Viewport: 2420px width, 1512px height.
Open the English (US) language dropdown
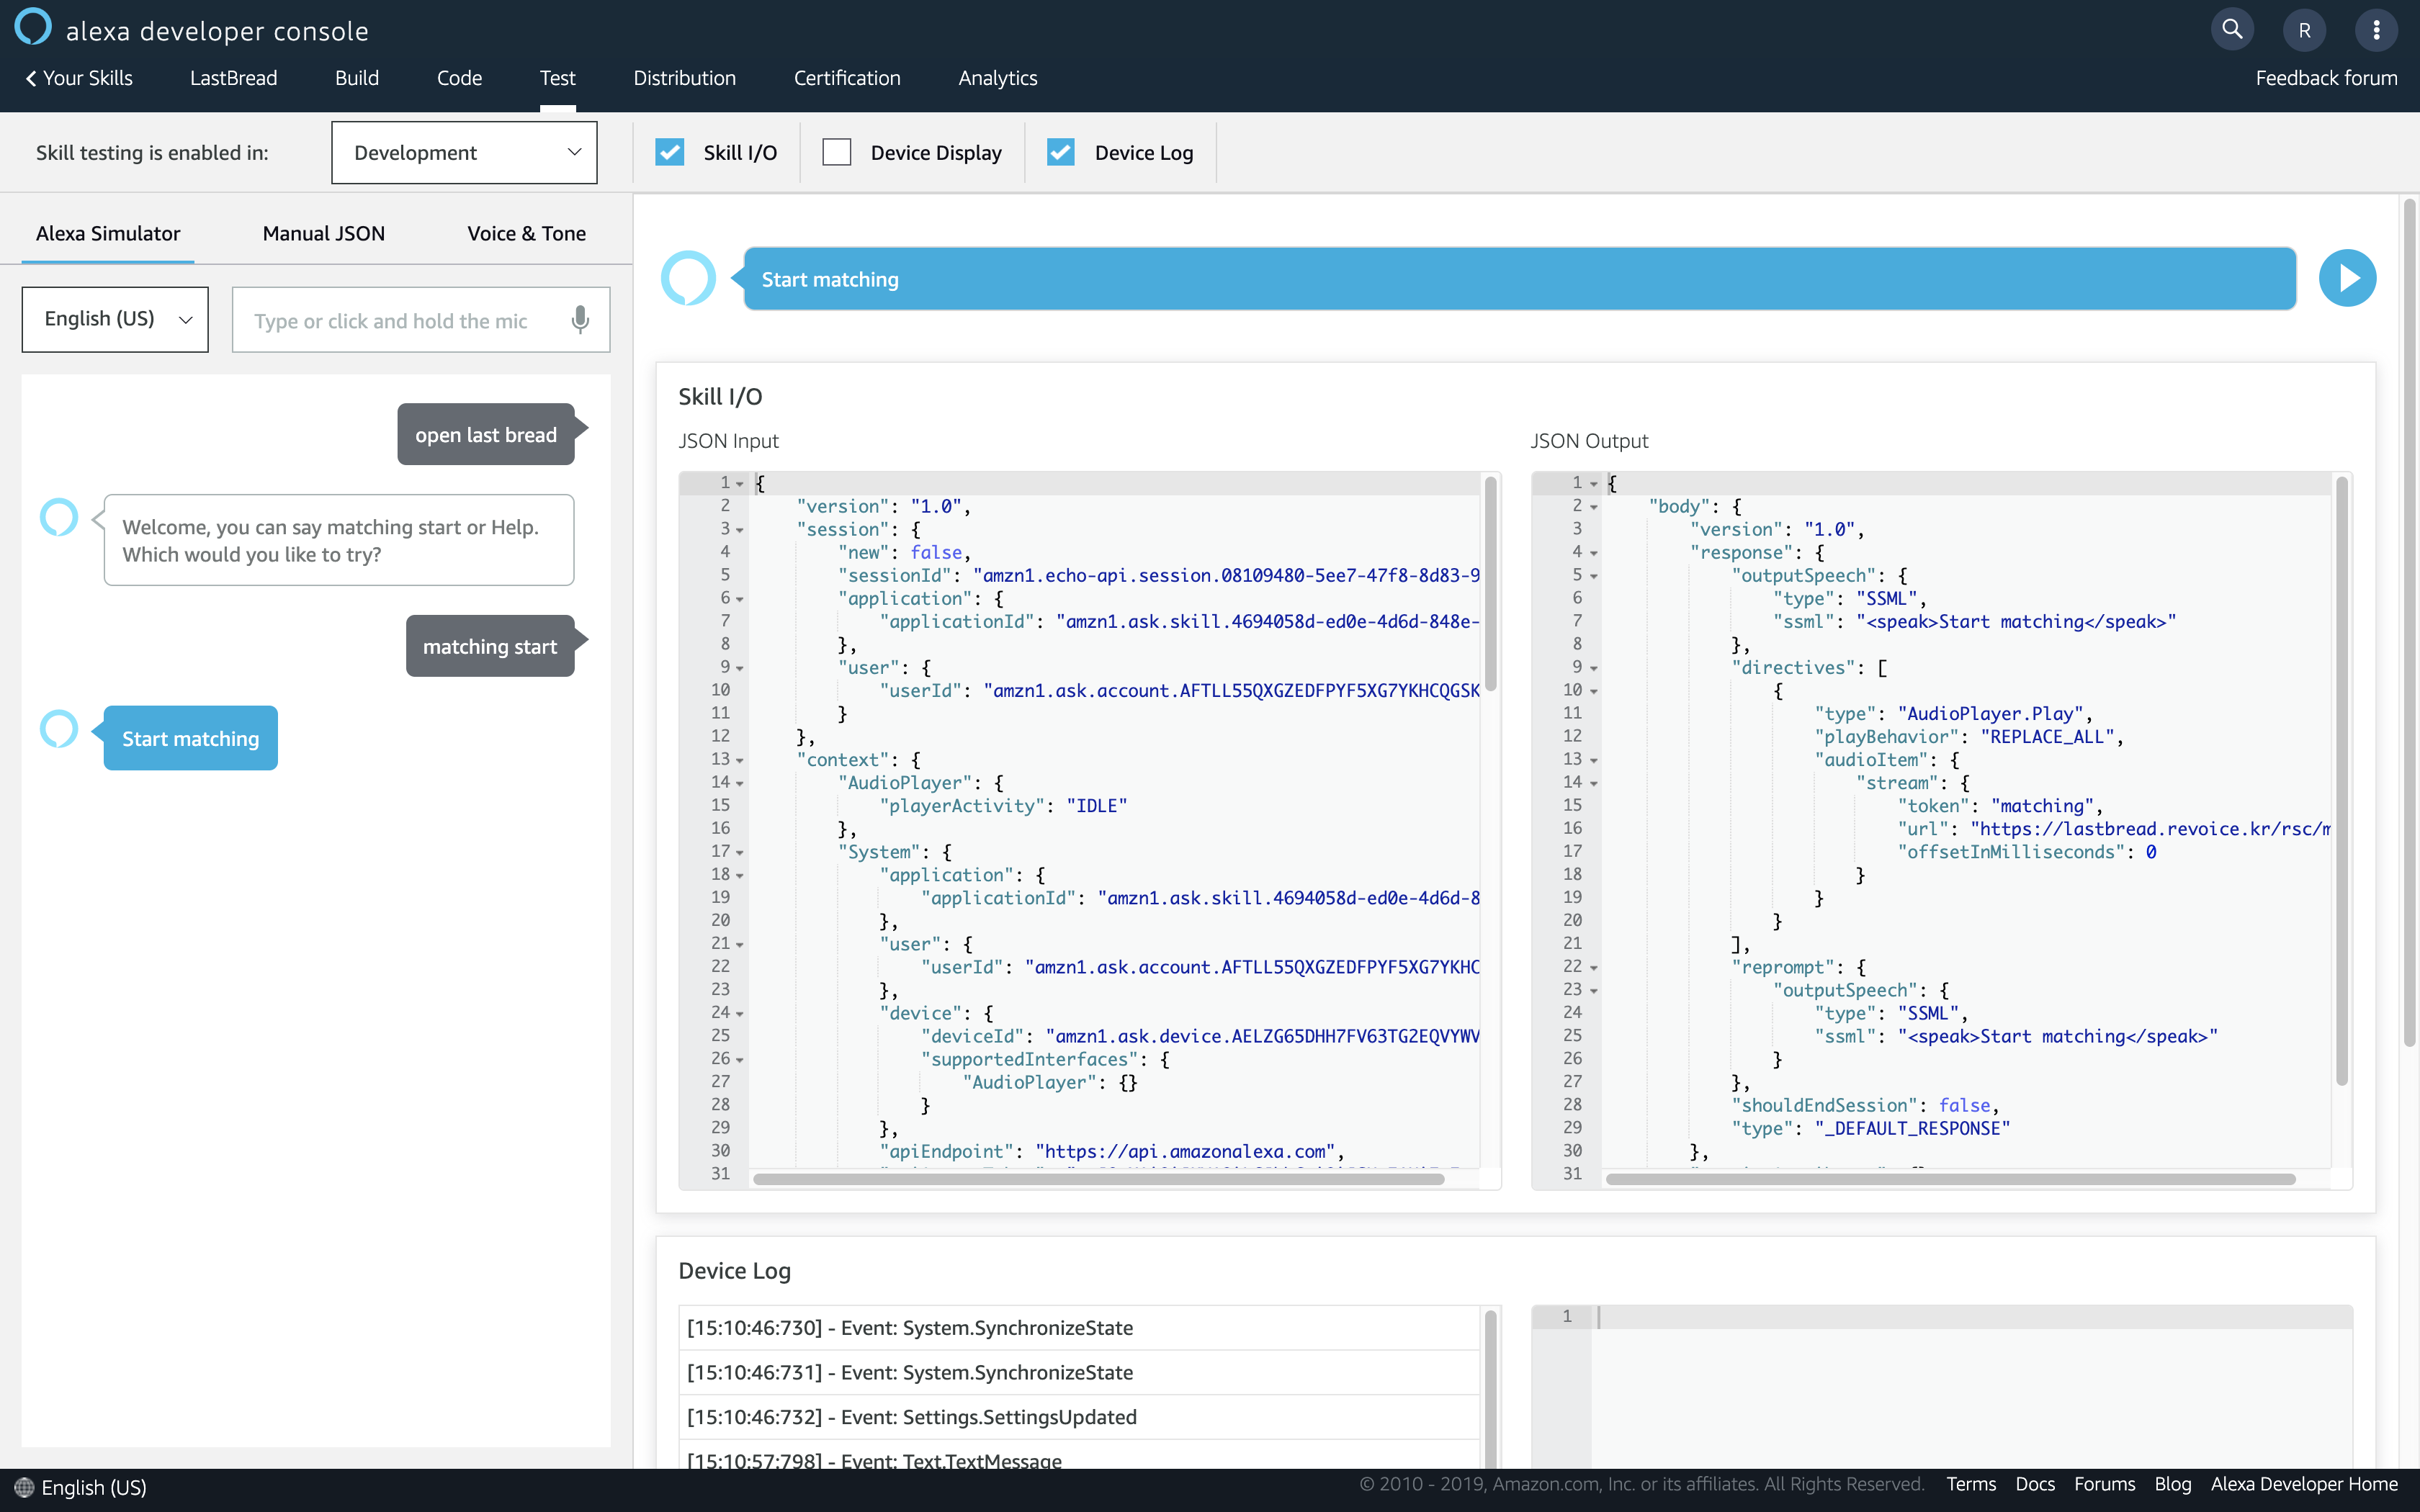click(x=115, y=319)
